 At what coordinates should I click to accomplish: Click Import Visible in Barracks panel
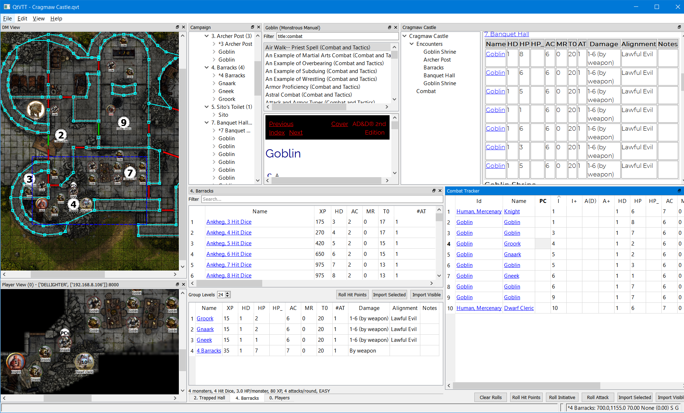pyautogui.click(x=426, y=295)
